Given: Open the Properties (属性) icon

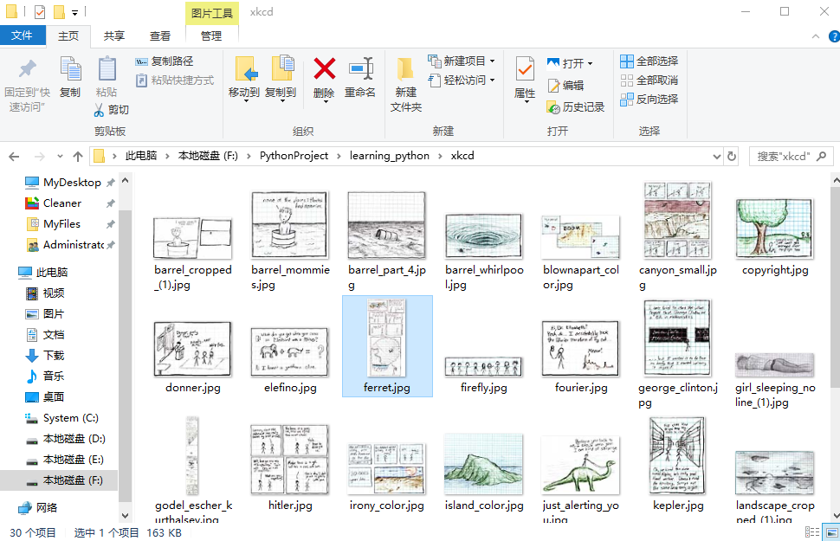Looking at the screenshot, I should pos(525,69).
